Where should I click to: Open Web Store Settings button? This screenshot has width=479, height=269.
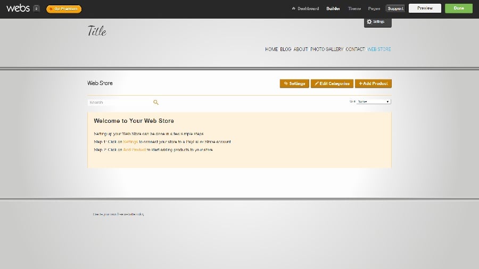pos(294,83)
